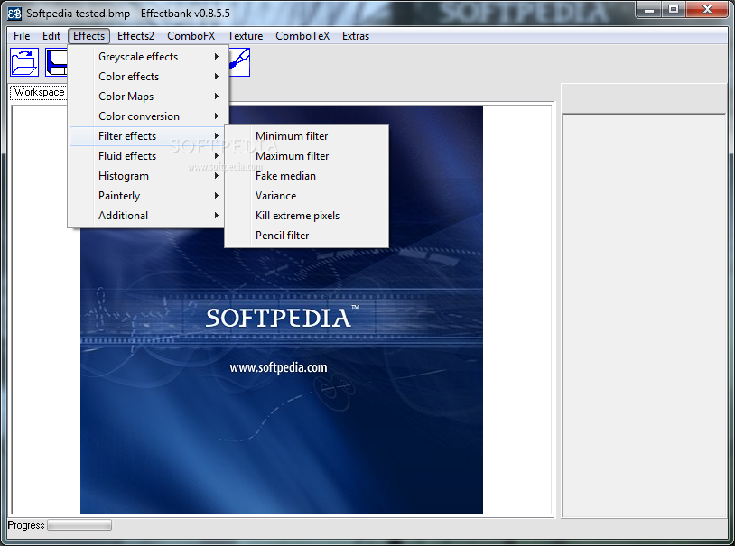
Task: Maximize the Effectbank window
Action: coord(673,9)
